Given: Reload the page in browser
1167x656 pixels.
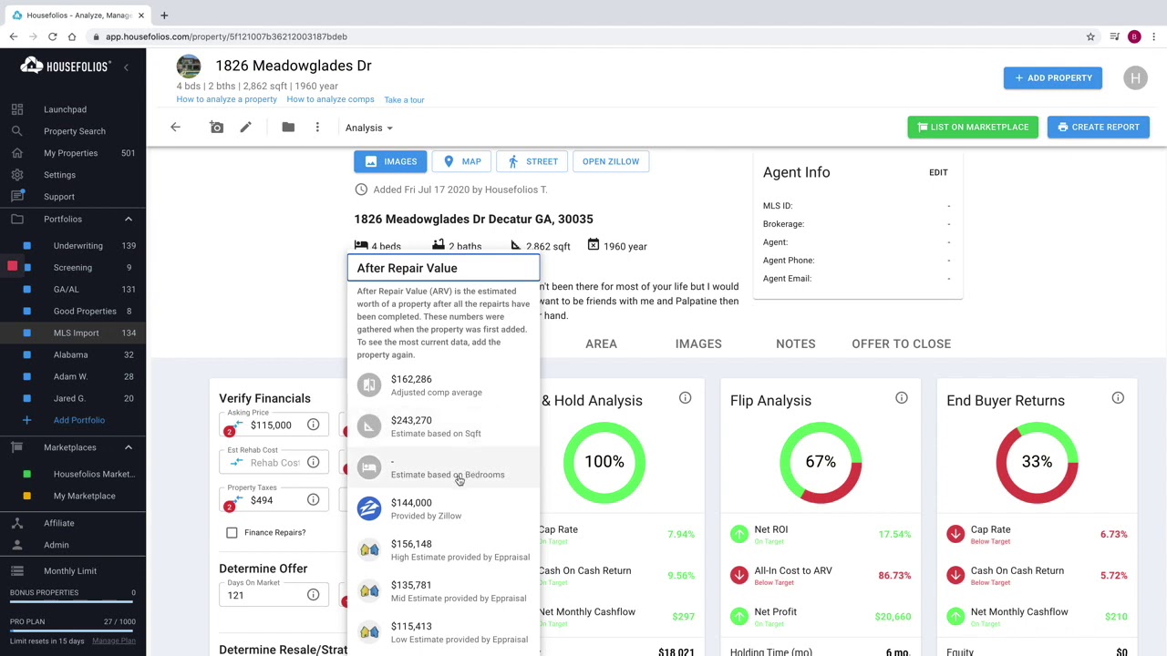Looking at the screenshot, I should click(x=52, y=36).
